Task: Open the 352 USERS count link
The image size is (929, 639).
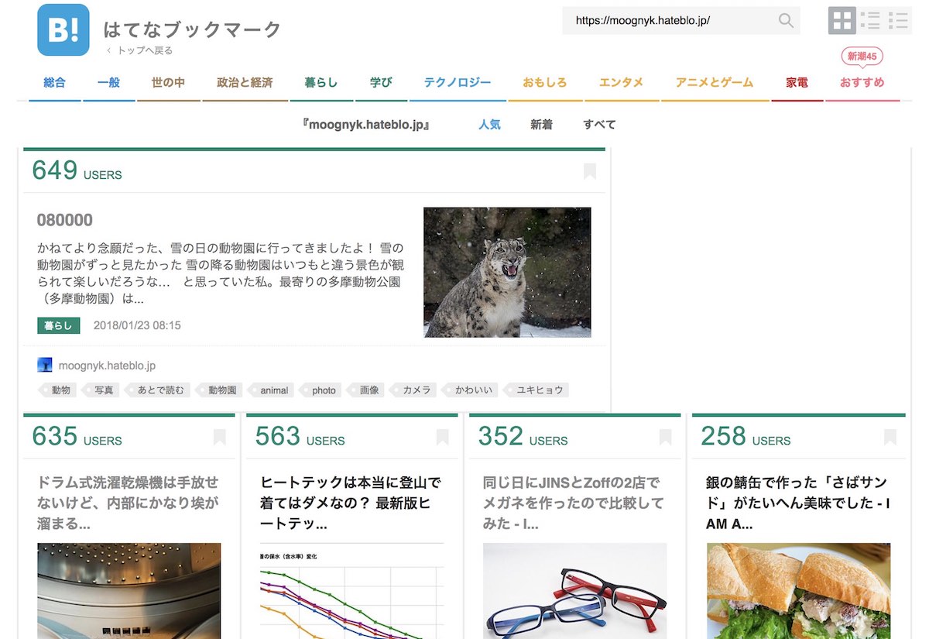Action: tap(523, 437)
